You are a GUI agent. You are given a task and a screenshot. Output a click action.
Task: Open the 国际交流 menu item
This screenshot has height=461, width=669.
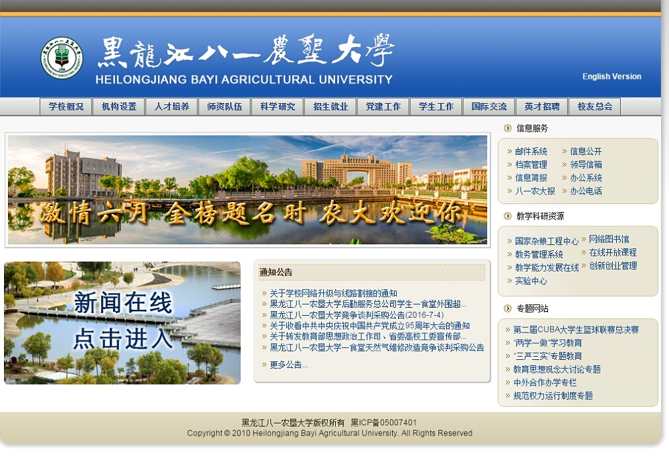pyautogui.click(x=490, y=106)
